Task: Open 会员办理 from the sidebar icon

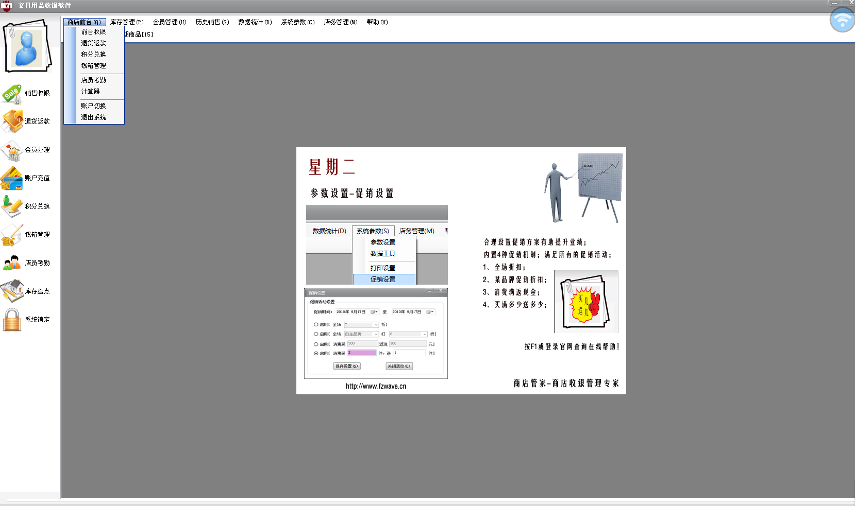Action: coord(12,150)
